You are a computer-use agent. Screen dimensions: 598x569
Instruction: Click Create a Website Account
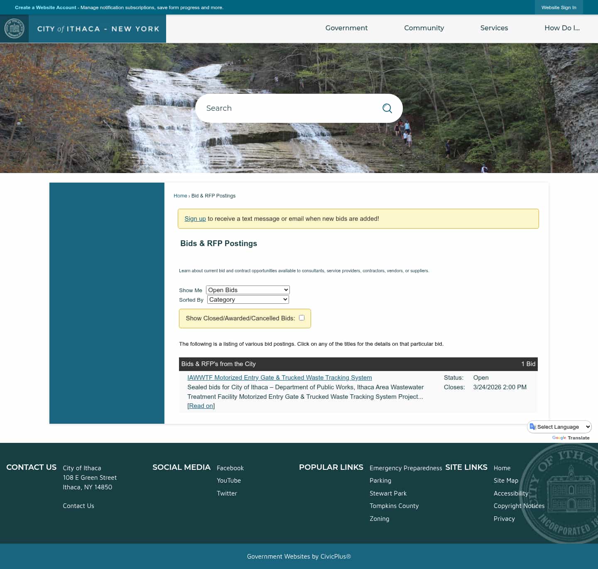[x=46, y=7]
